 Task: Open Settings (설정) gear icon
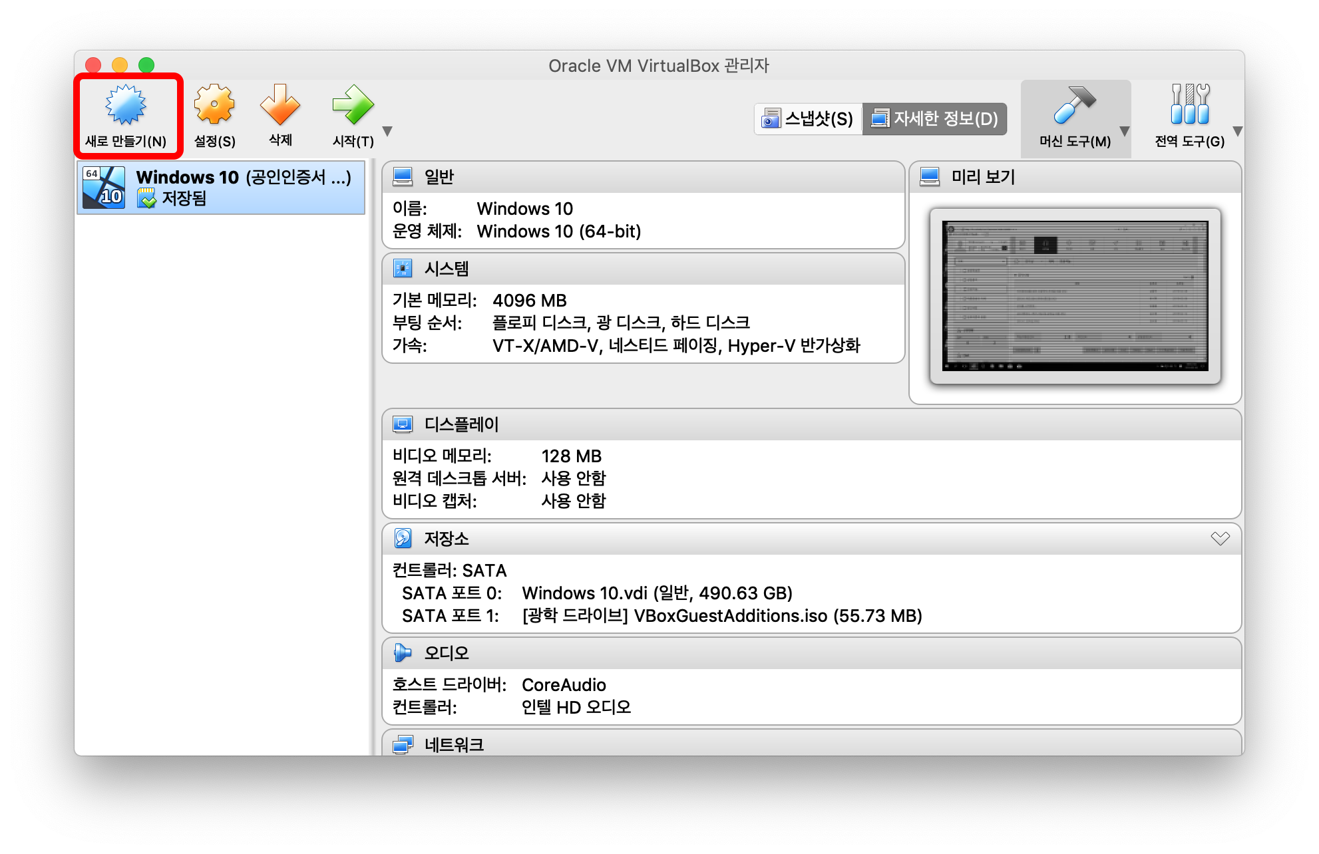point(214,105)
